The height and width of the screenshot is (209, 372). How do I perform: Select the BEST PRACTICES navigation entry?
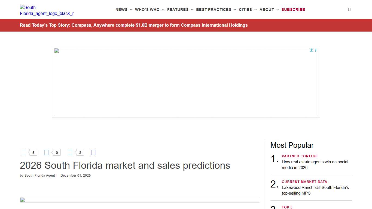(214, 10)
